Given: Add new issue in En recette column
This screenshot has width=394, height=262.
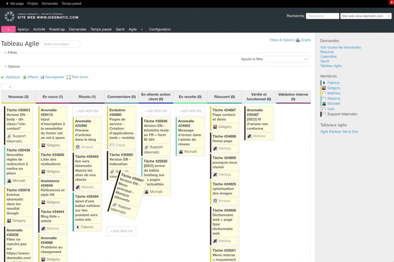Looking at the screenshot, I should [190, 111].
